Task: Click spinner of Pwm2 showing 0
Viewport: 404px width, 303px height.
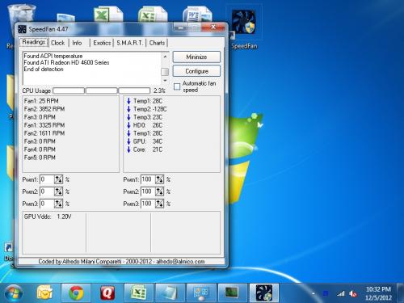Action: (58, 191)
